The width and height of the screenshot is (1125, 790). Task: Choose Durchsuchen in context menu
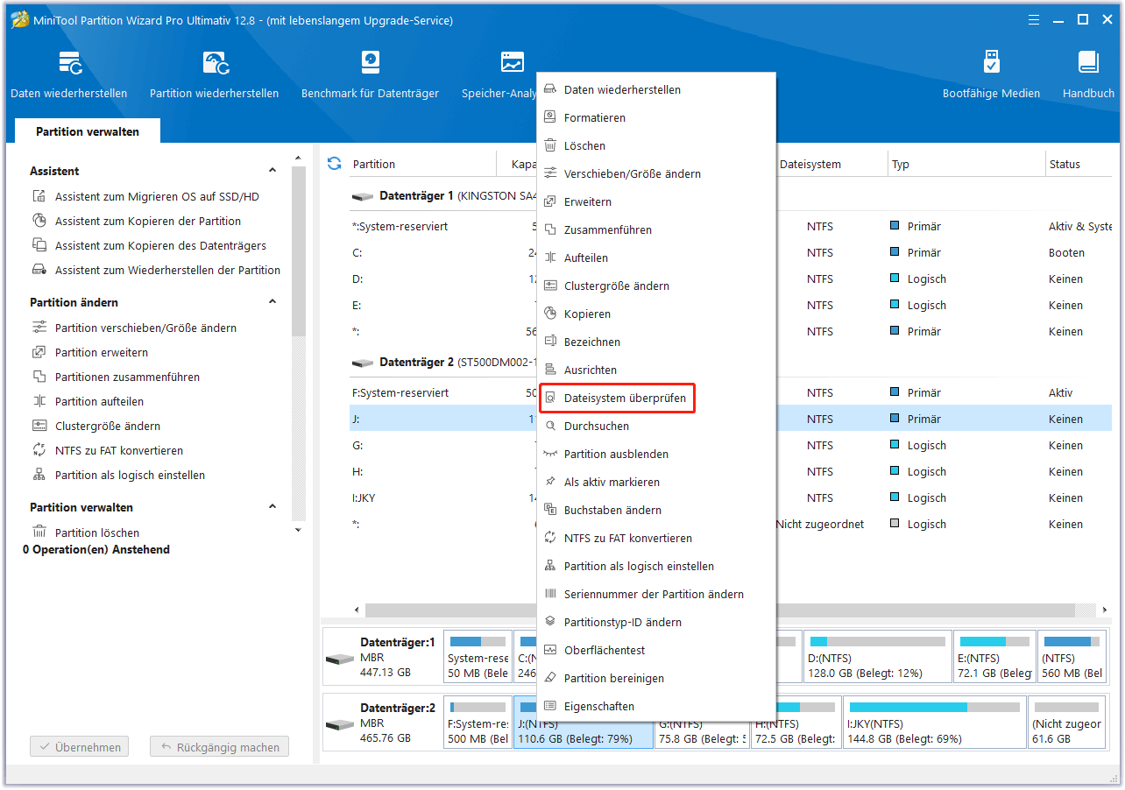coord(656,427)
